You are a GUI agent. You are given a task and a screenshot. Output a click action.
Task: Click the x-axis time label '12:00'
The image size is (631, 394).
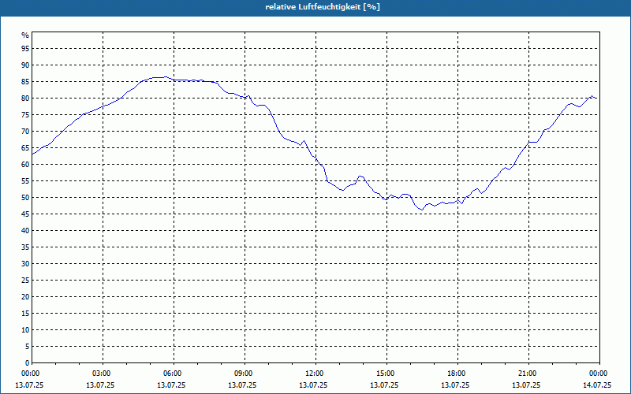[x=315, y=374]
